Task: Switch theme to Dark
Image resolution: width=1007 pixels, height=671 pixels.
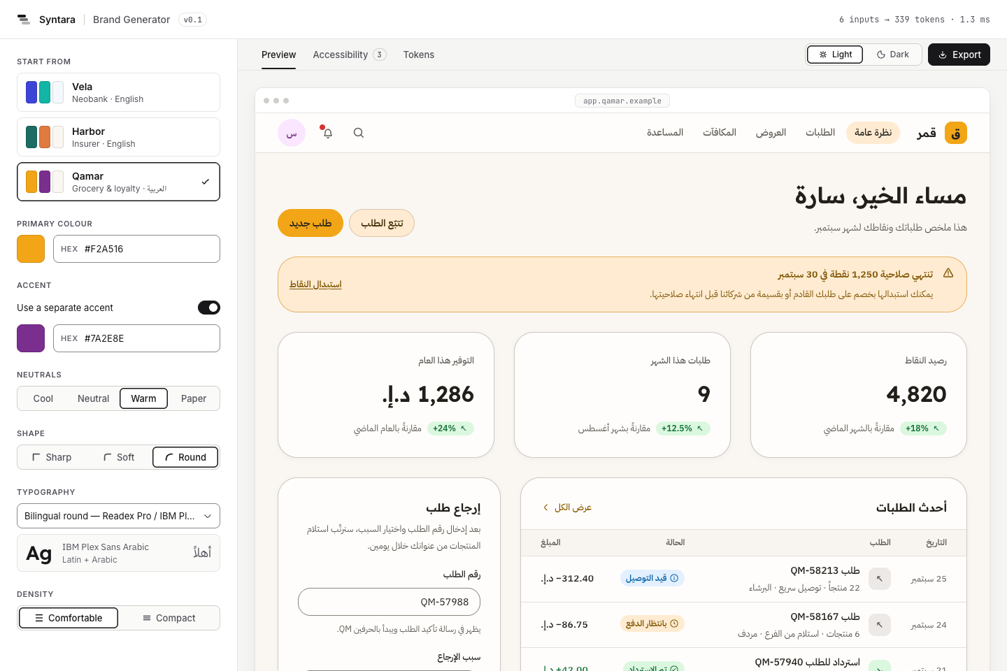Action: click(x=893, y=55)
